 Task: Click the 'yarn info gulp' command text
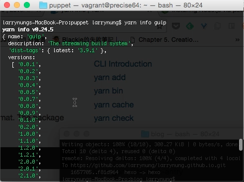pos(145,22)
